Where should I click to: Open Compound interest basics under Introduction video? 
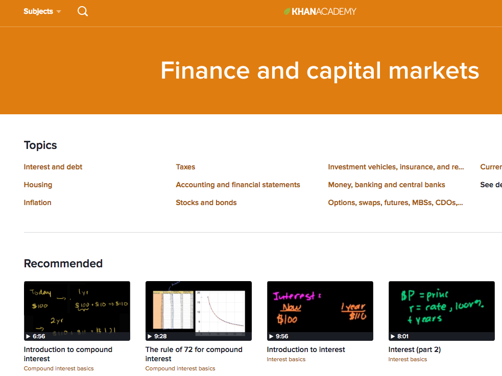(x=59, y=369)
